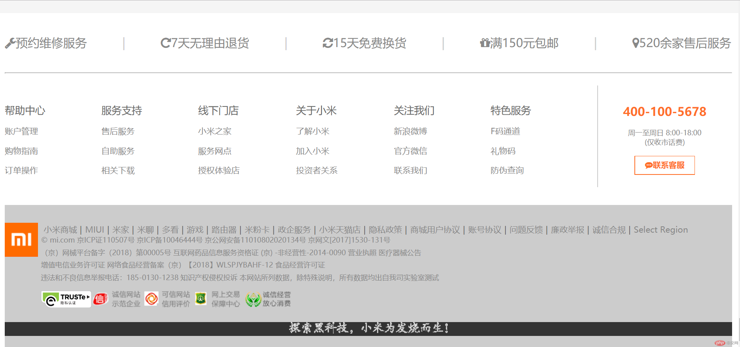
Task: Open 路由器 footer link
Action: click(224, 230)
